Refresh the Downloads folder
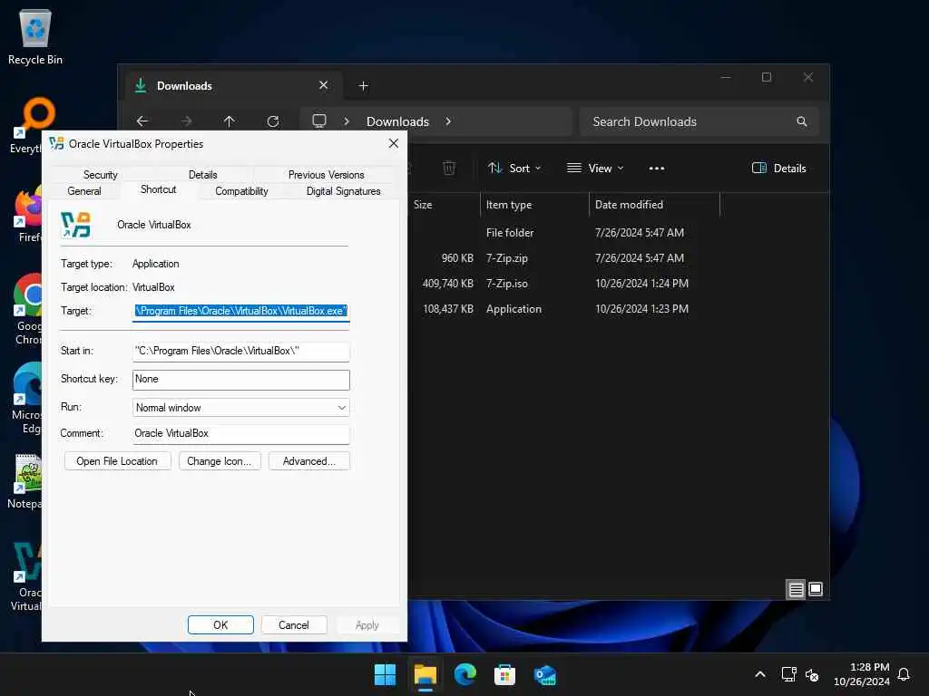The height and width of the screenshot is (696, 929). click(273, 121)
